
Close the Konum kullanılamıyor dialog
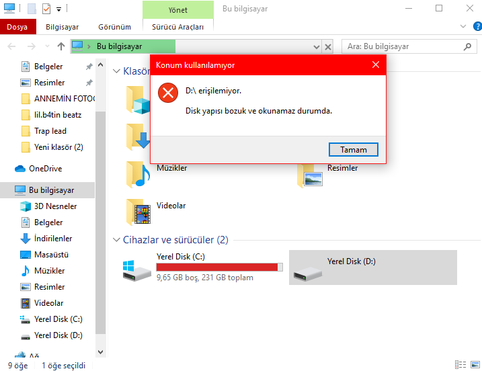tap(376, 65)
